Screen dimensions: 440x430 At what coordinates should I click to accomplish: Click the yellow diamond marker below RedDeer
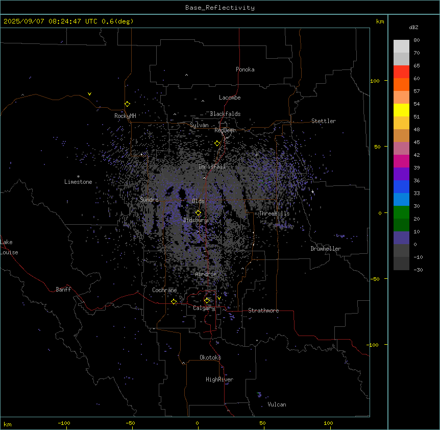click(217, 144)
